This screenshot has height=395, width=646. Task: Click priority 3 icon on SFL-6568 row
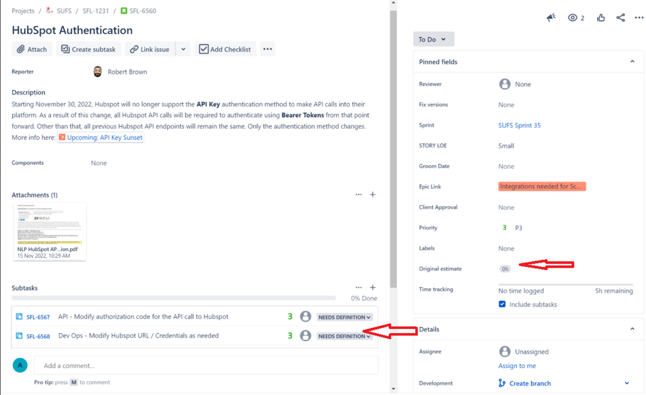coord(290,336)
